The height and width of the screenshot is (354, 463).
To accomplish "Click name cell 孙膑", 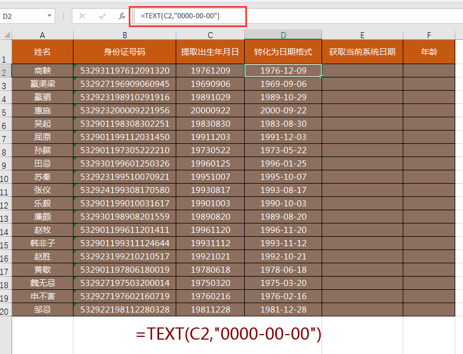I will [x=43, y=150].
